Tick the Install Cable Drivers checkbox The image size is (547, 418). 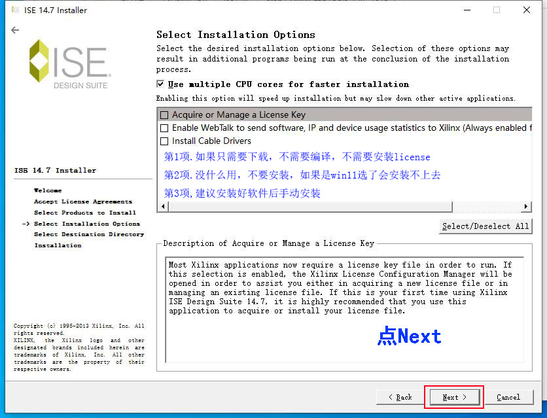[164, 141]
